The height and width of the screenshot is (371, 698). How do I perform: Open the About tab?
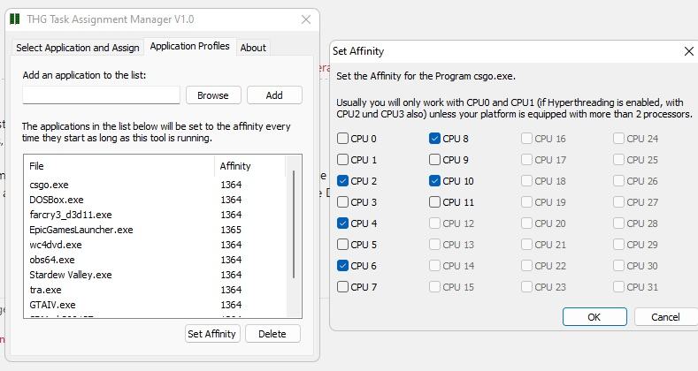(253, 48)
